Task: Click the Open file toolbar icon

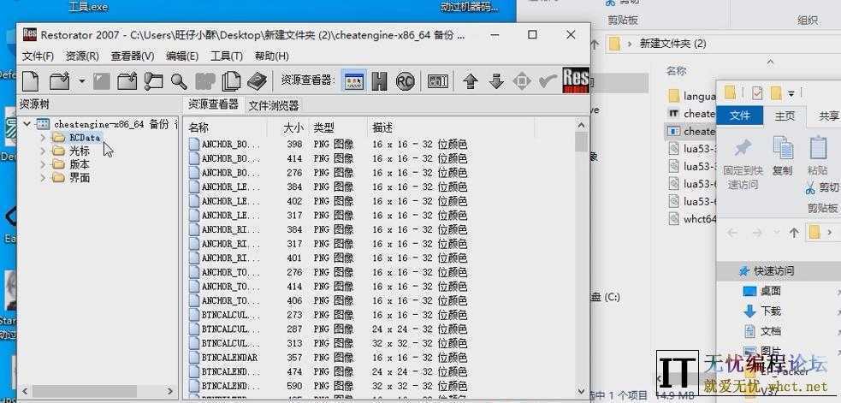Action: click(59, 81)
